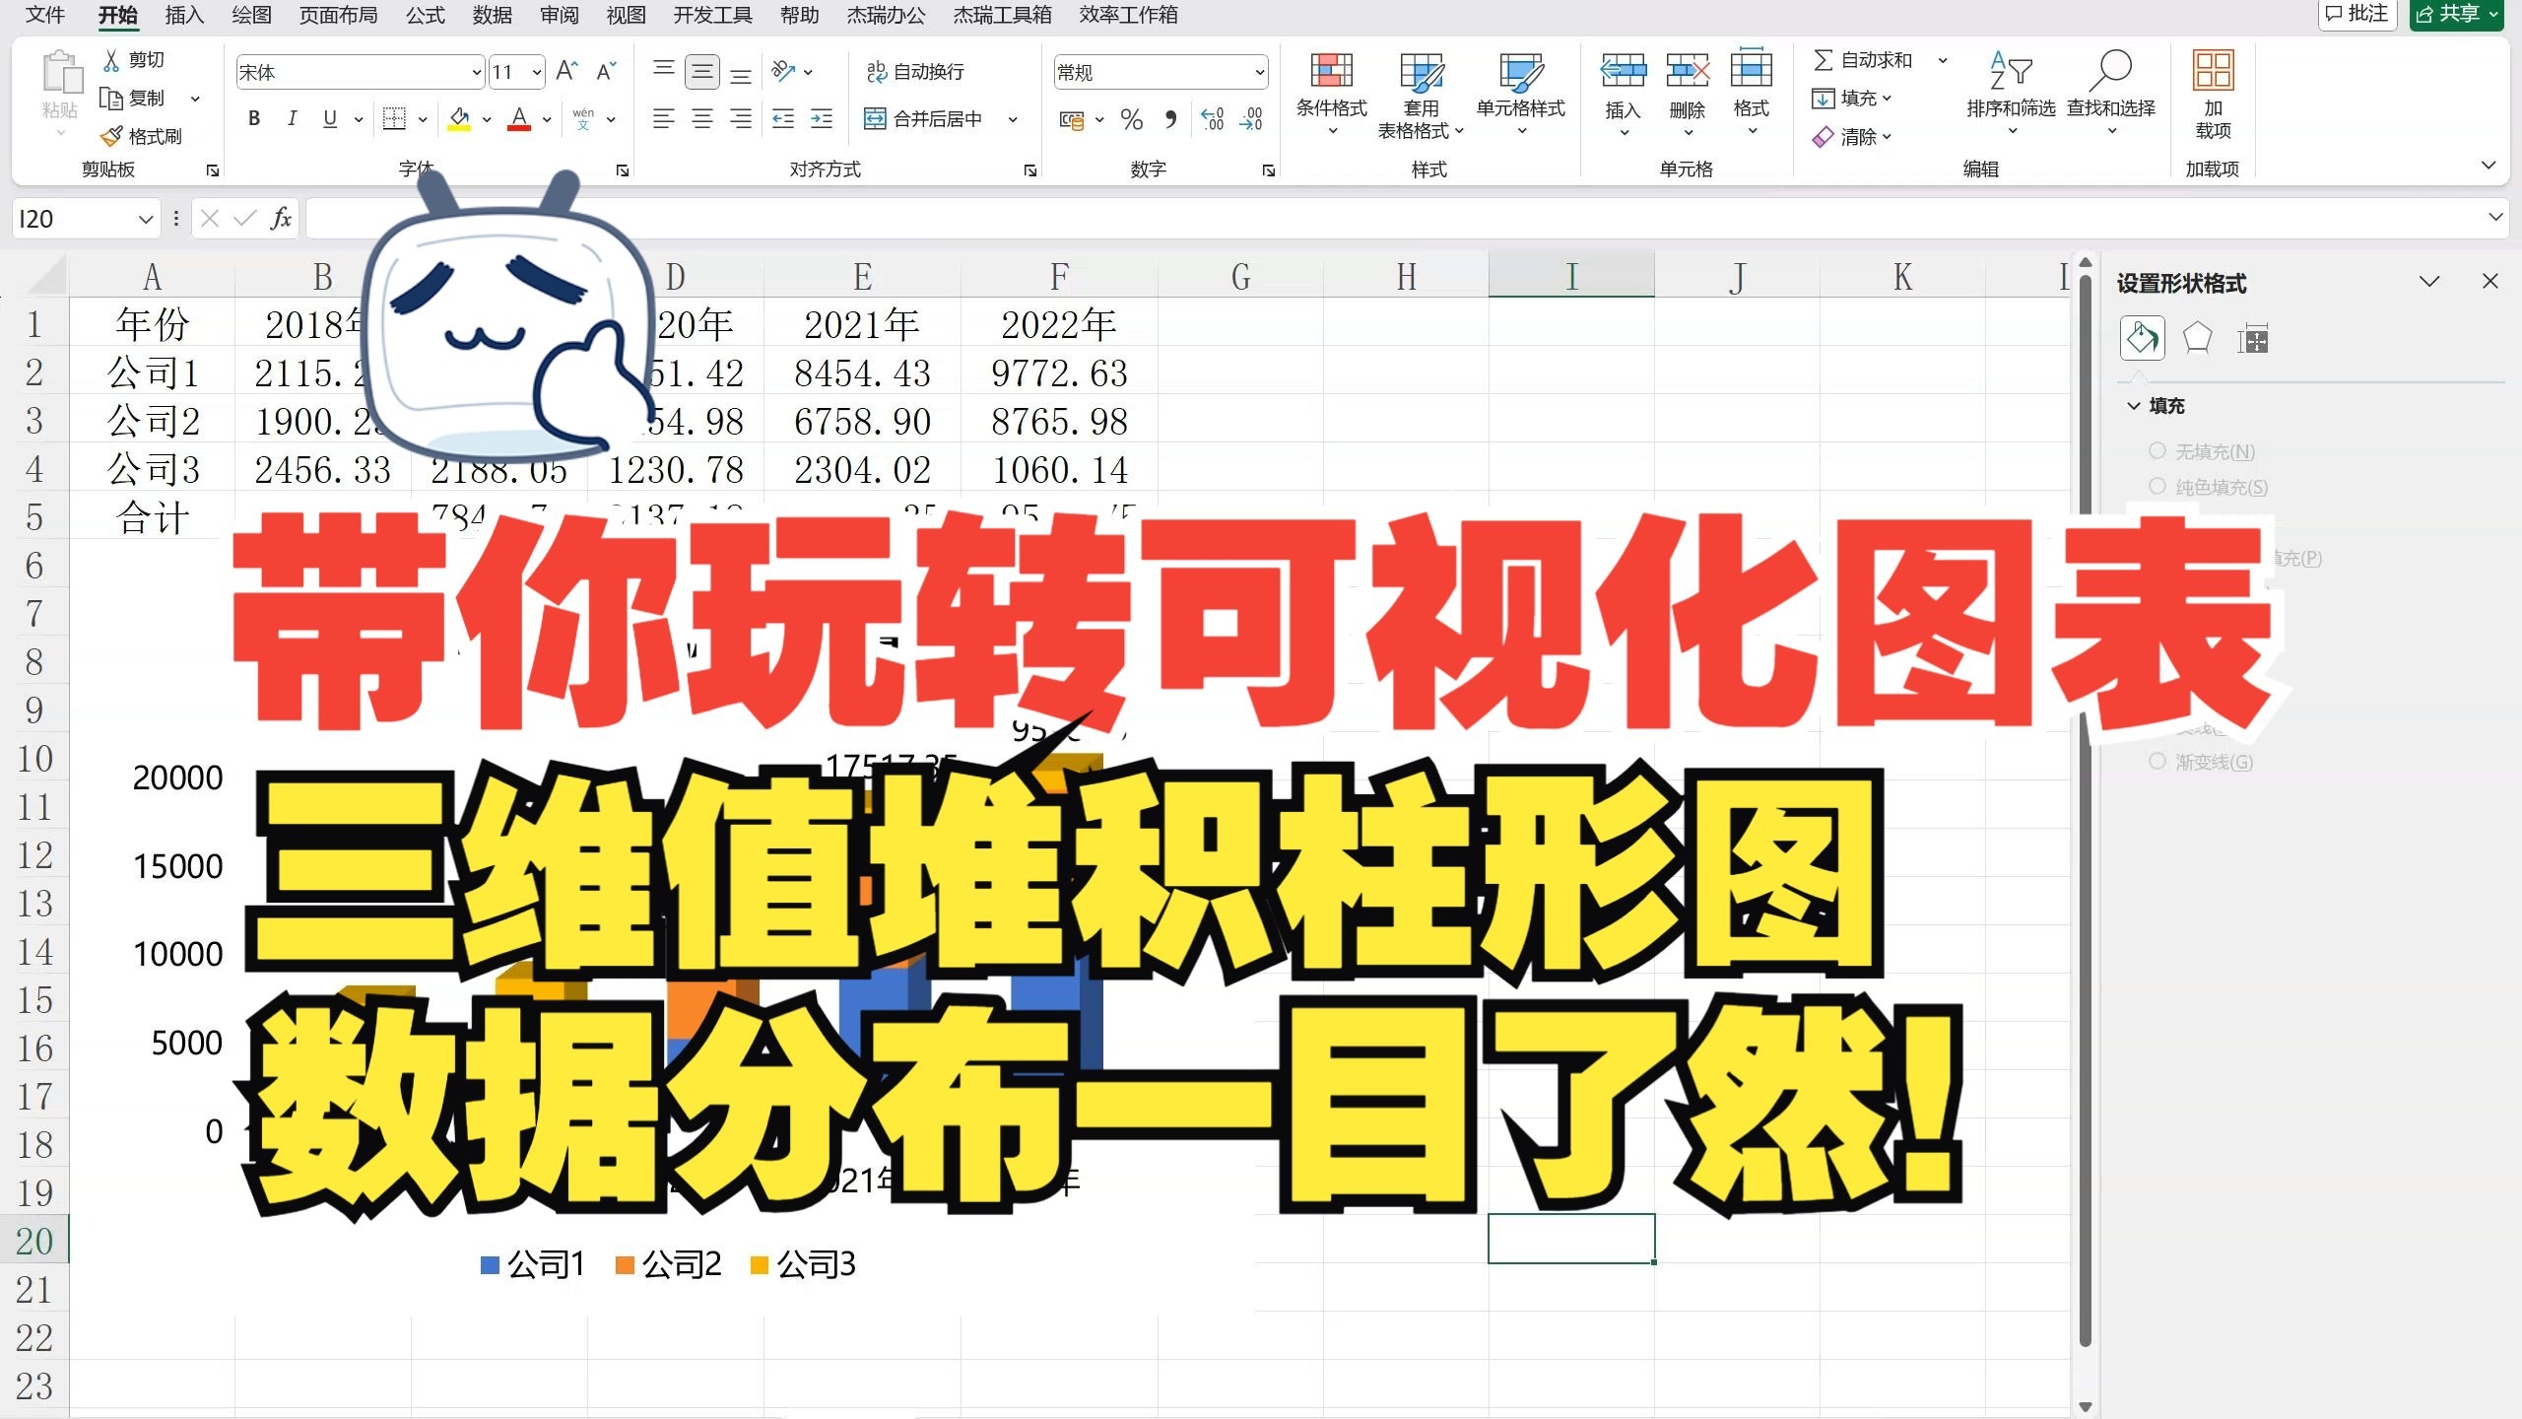Click the Comments (批注) button

point(2357,14)
